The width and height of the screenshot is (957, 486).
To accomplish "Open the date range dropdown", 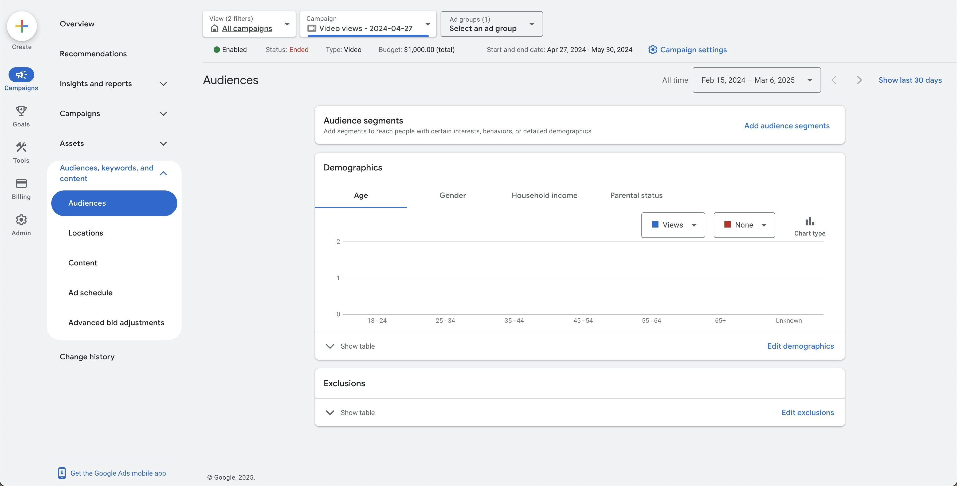I will [756, 80].
